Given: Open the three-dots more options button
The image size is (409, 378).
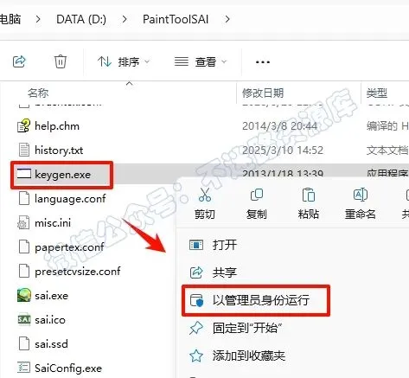Looking at the screenshot, I should 263,61.
